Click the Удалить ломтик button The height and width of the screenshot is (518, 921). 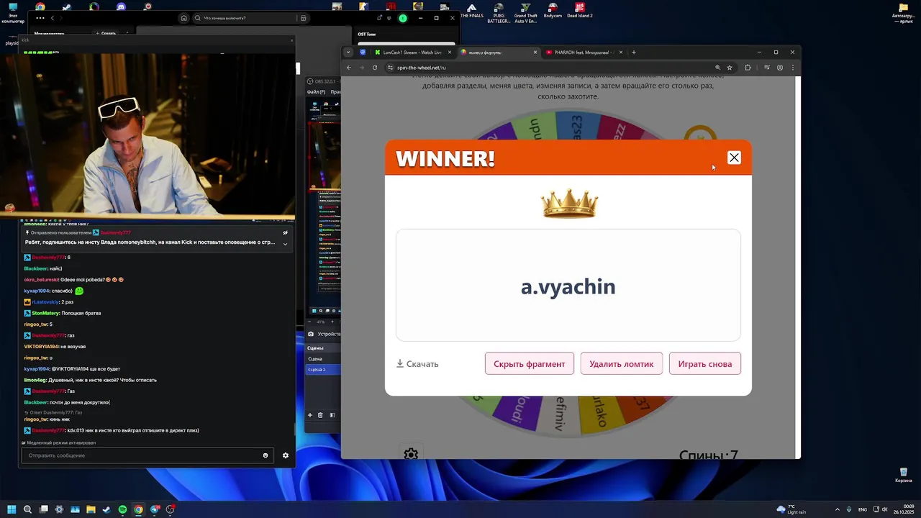point(622,364)
